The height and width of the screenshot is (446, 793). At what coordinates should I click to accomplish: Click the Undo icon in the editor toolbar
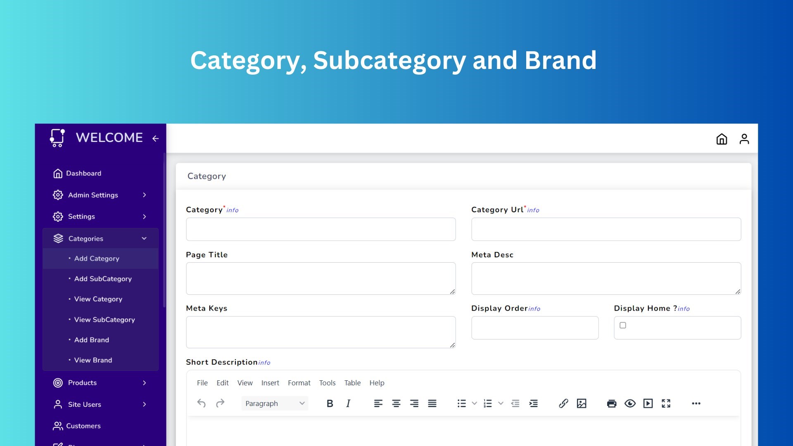click(202, 403)
